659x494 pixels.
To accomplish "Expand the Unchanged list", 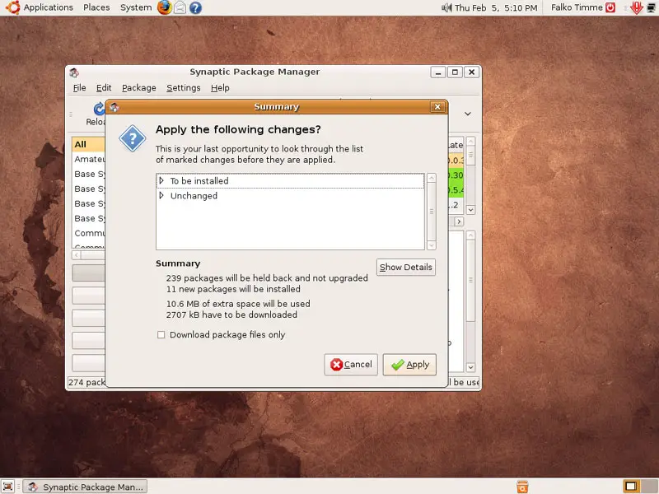I will click(161, 195).
